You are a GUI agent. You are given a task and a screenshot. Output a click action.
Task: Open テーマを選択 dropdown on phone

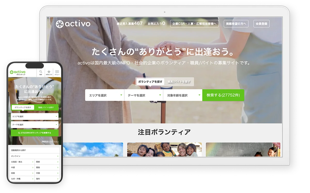[35, 125]
